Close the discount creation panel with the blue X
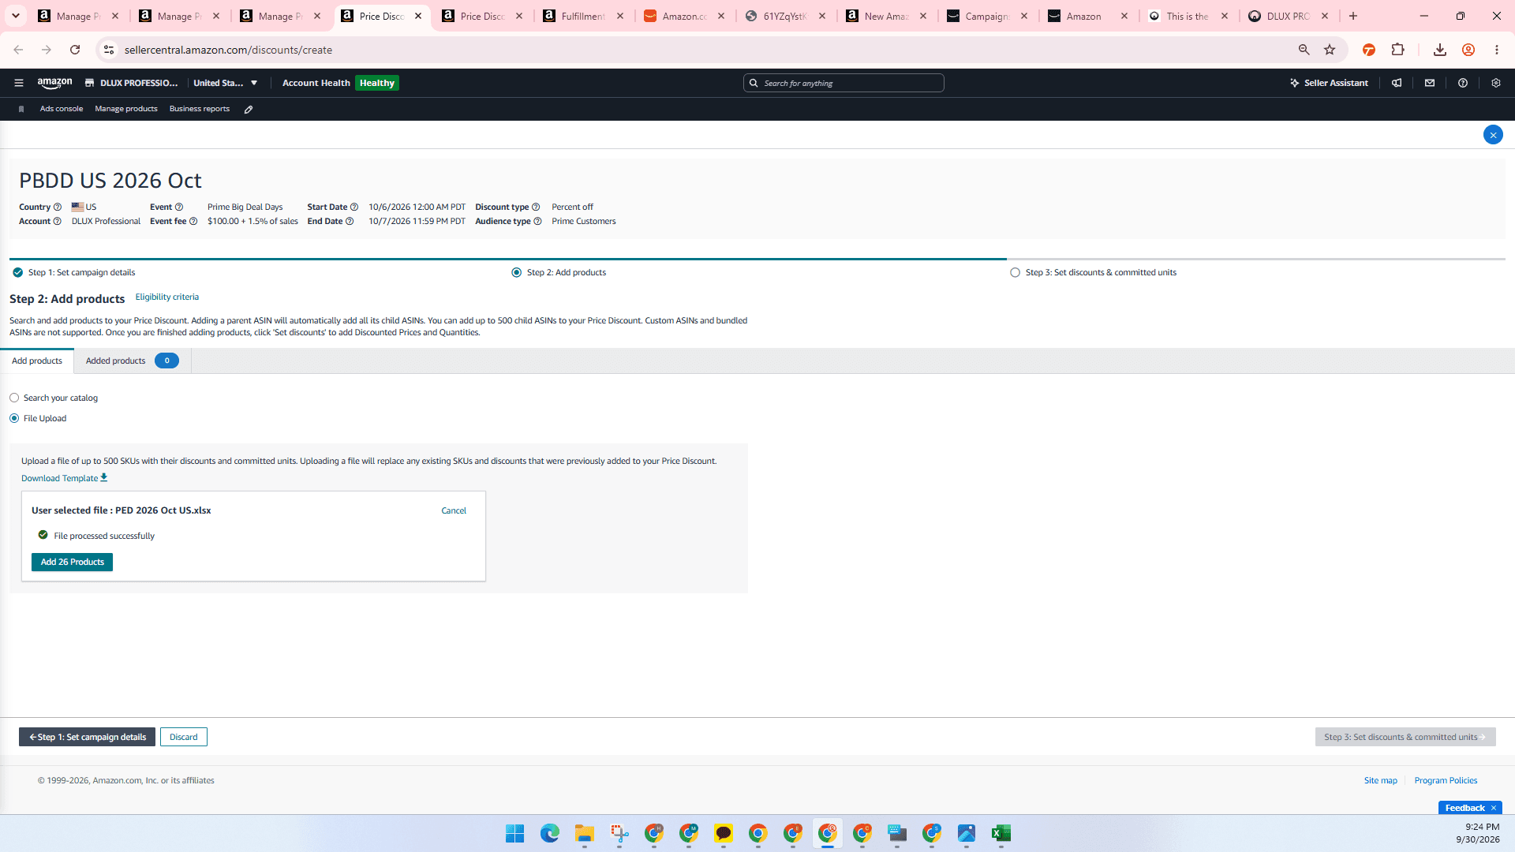 1493,135
